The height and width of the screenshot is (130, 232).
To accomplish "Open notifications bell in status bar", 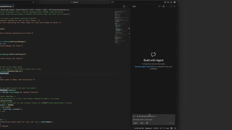I will [x=175, y=128].
